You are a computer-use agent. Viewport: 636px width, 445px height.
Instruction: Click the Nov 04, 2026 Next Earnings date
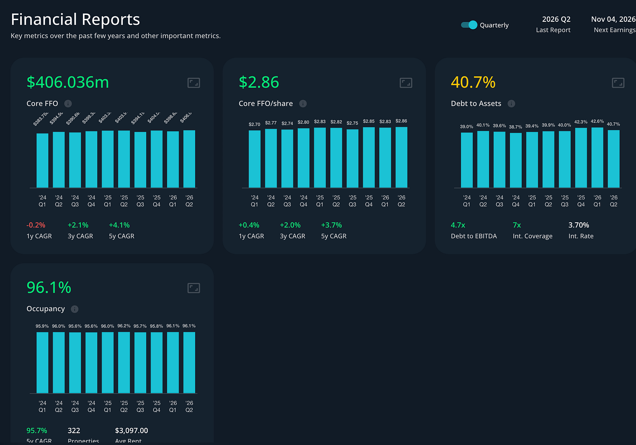613,19
